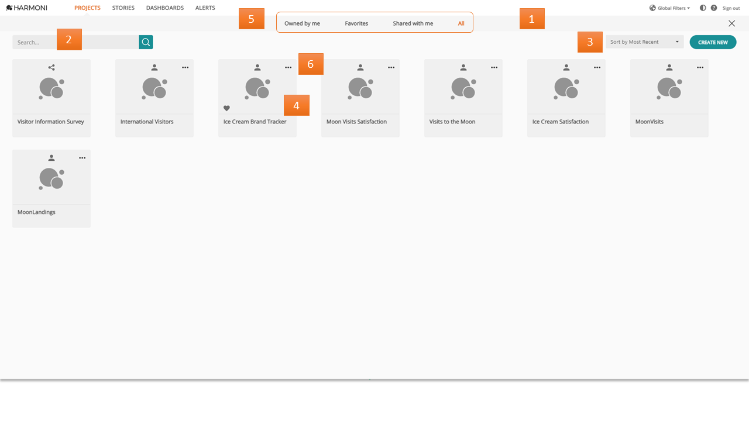
Task: Expand the Sort by Most Recent dropdown
Action: coord(645,42)
